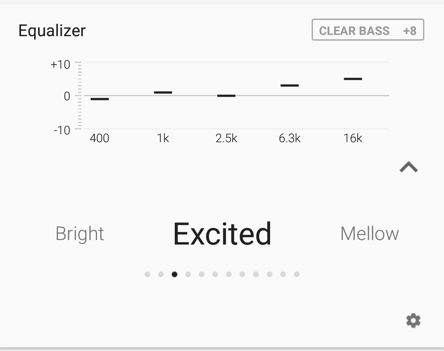
Task: Click the 2.5k band level marker
Action: click(226, 96)
